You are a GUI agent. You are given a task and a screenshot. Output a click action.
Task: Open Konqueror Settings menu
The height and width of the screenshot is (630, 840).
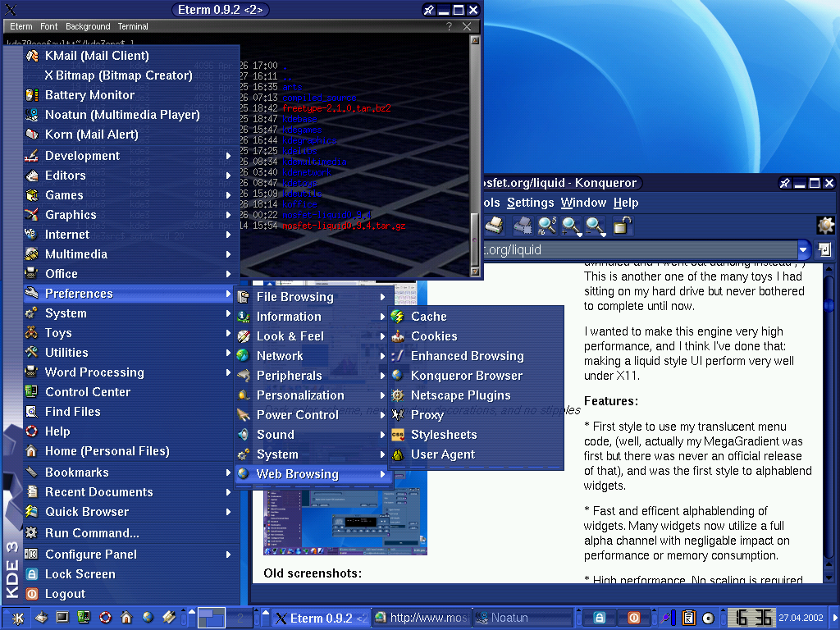pyautogui.click(x=531, y=203)
